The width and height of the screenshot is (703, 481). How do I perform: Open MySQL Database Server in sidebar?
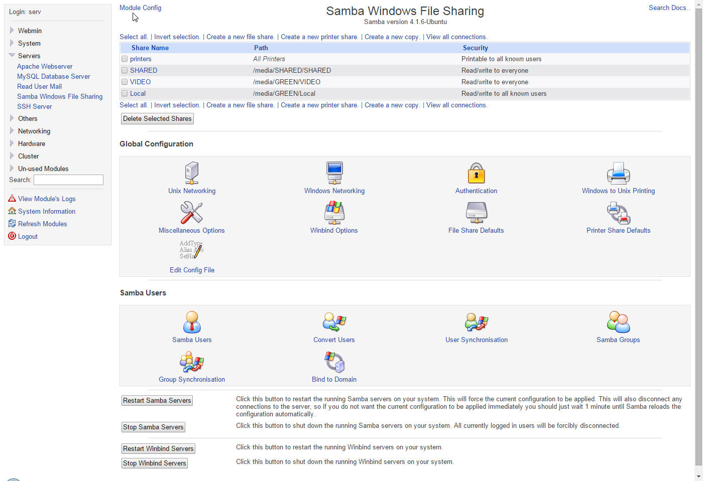[54, 76]
